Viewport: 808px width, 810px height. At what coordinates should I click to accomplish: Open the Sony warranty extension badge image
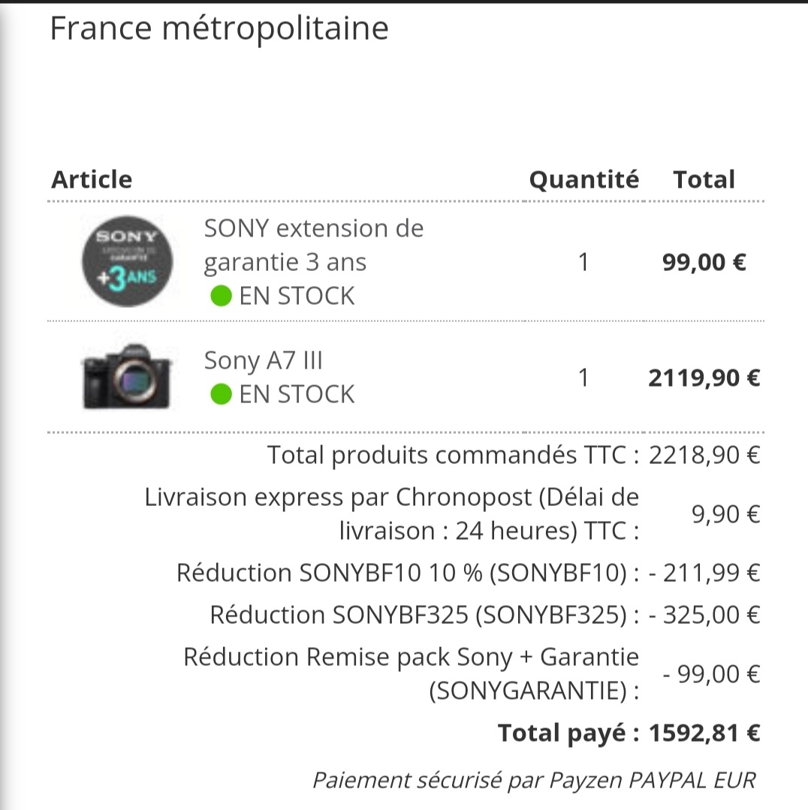coord(127,261)
